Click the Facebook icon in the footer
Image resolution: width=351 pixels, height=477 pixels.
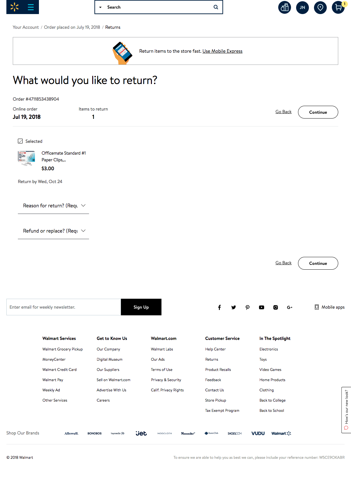click(219, 307)
